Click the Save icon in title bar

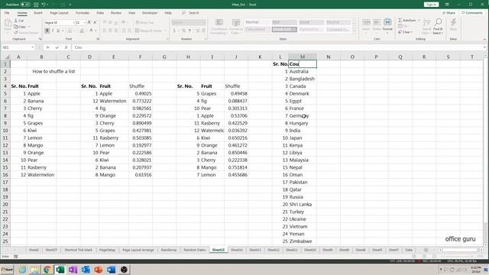(36, 5)
